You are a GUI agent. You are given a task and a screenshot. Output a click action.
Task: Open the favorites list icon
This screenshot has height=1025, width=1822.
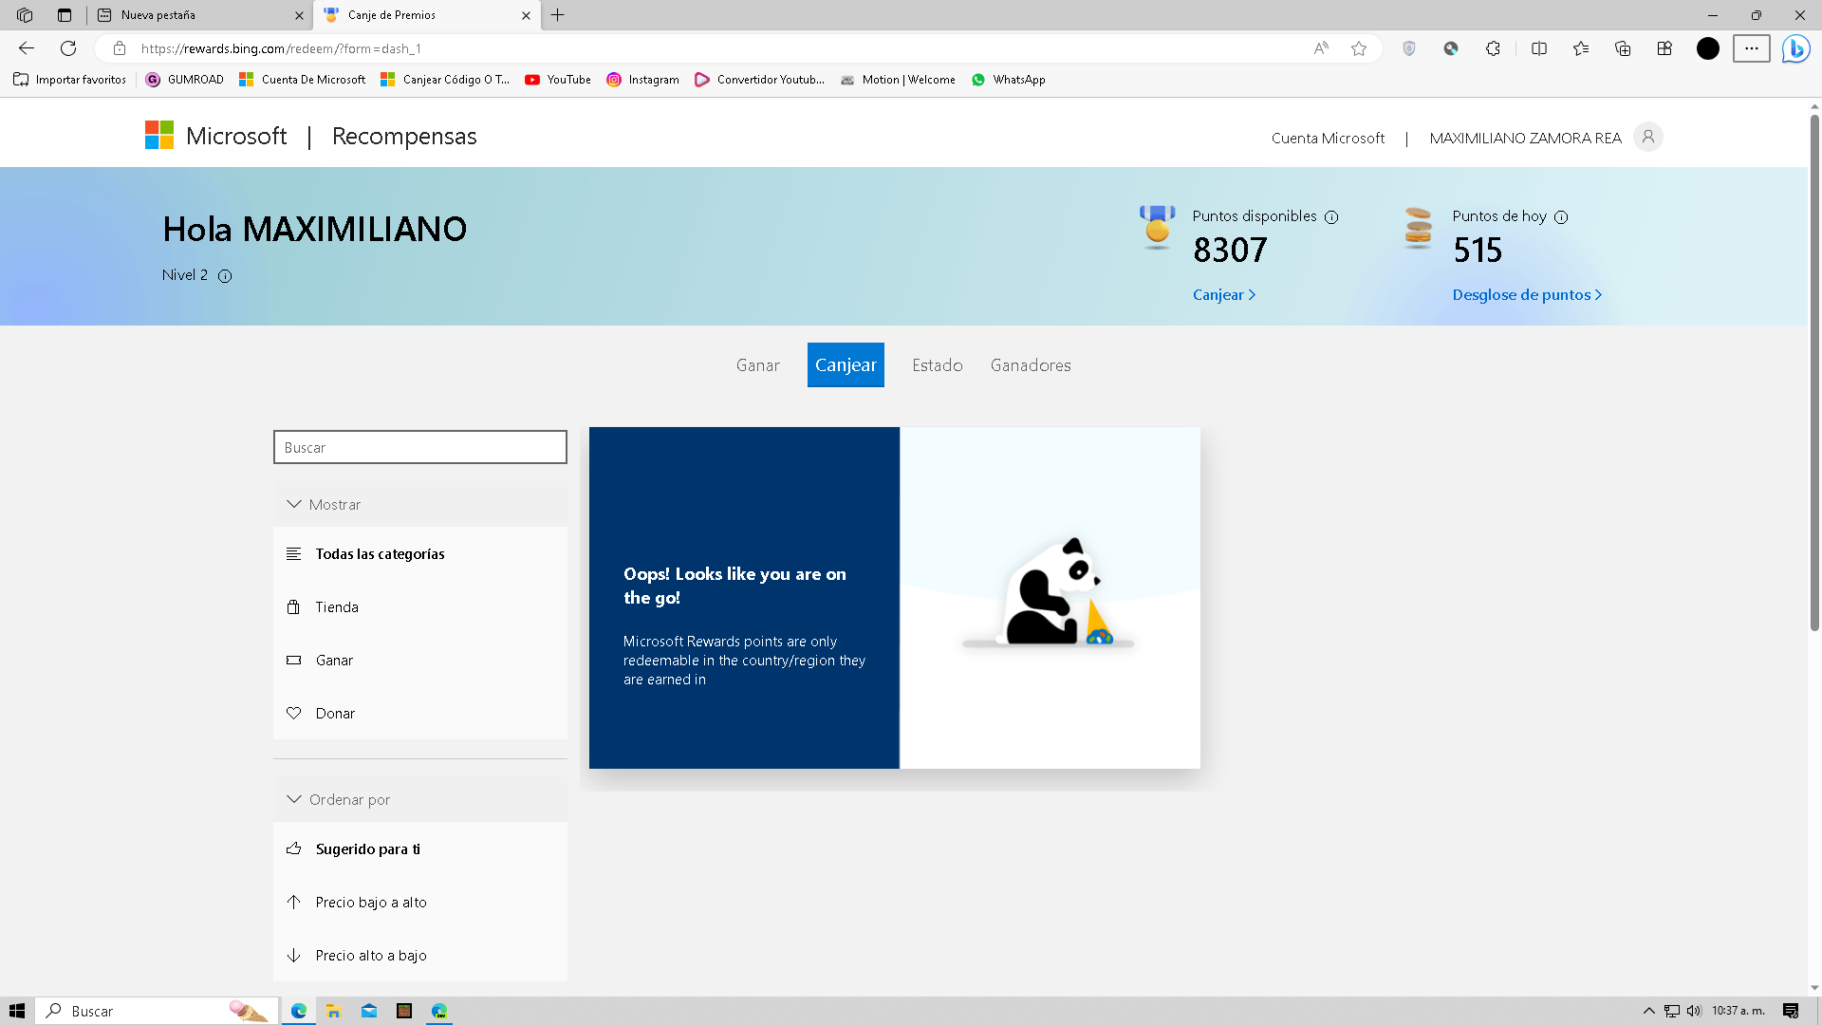click(x=1581, y=48)
